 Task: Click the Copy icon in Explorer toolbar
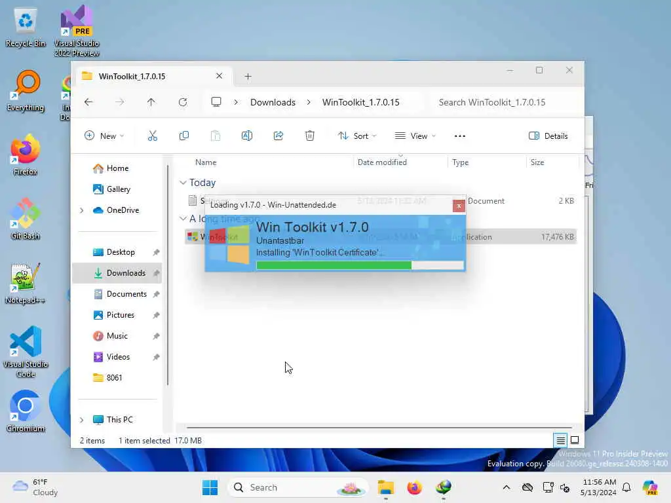[x=184, y=136]
